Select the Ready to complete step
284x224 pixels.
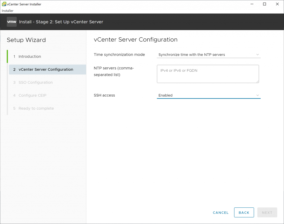pos(34,109)
